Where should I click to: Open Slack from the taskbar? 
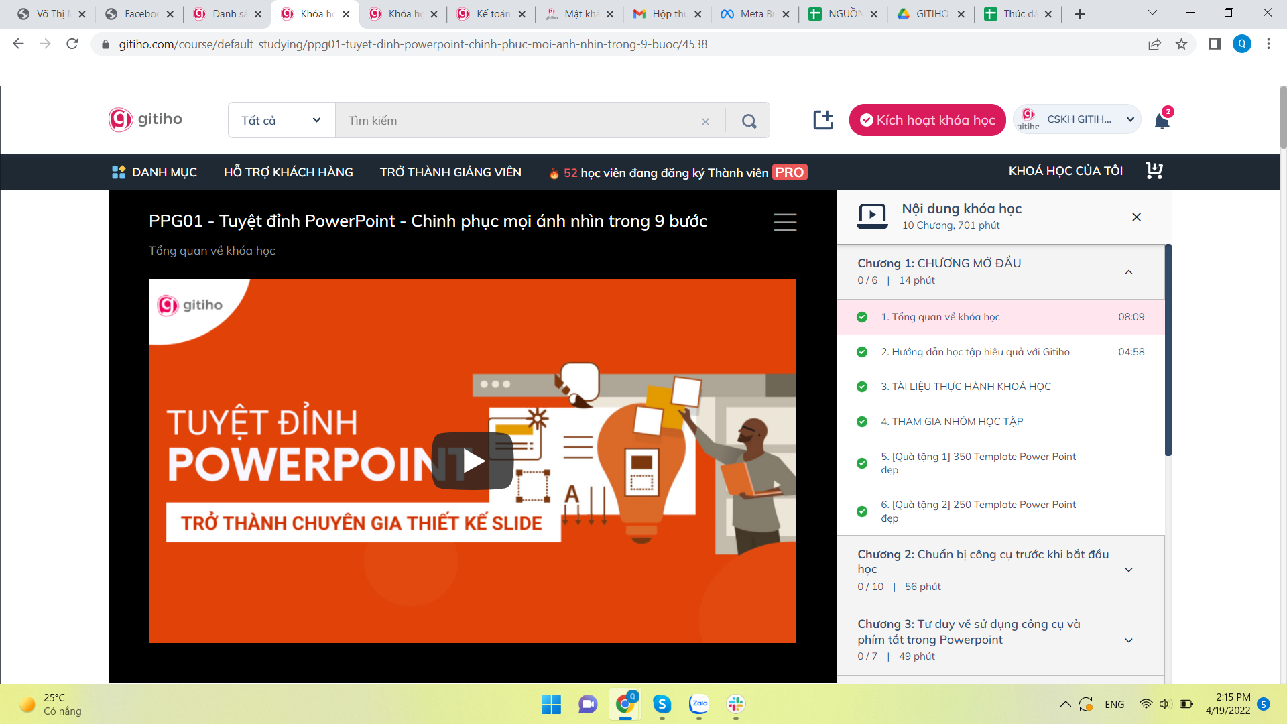coord(736,704)
